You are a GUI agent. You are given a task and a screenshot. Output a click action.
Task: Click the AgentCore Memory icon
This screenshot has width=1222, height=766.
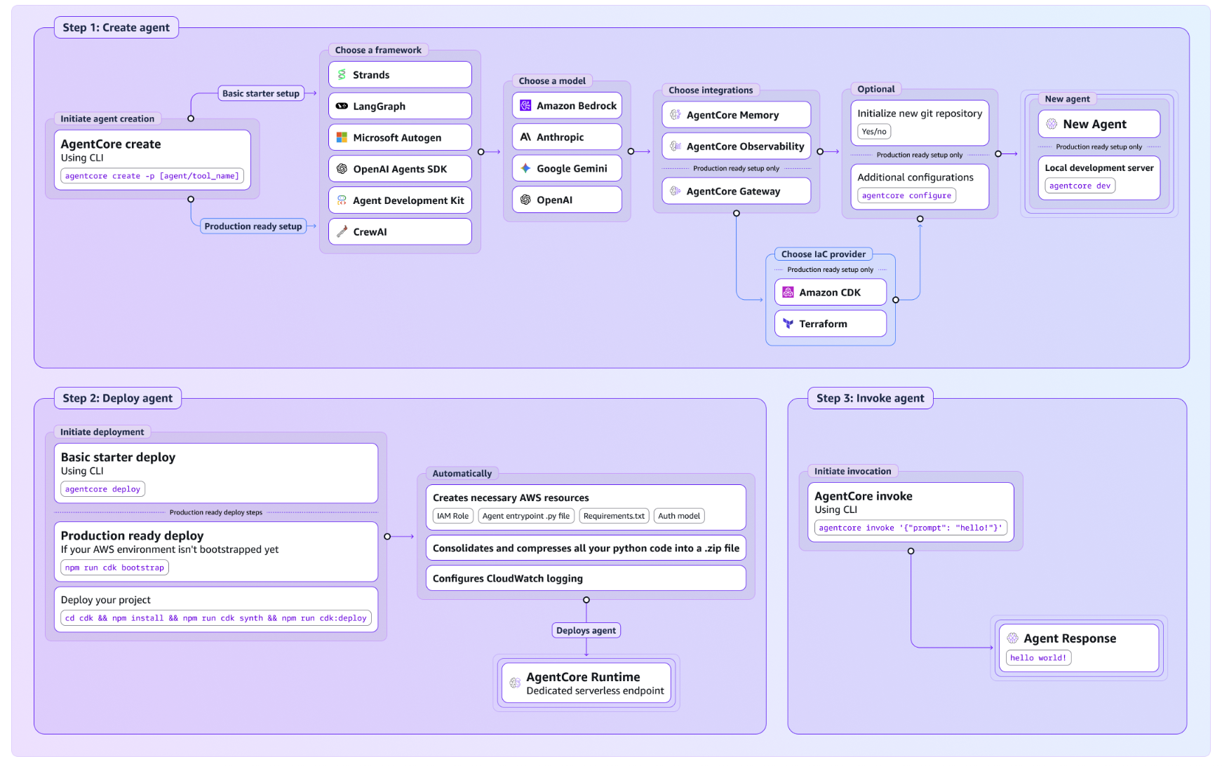676,115
